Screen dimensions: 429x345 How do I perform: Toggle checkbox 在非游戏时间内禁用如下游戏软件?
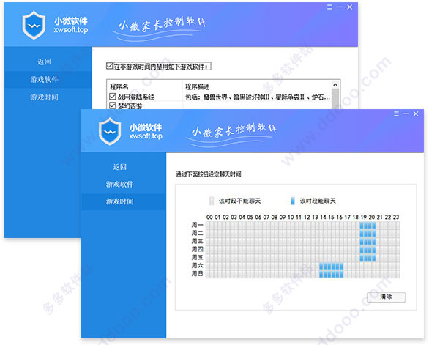[x=109, y=66]
